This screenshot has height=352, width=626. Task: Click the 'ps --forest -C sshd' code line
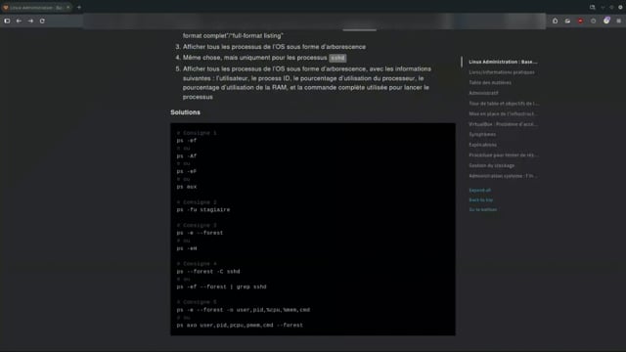208,272
